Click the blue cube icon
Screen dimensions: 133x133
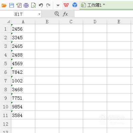(x=75, y=5)
